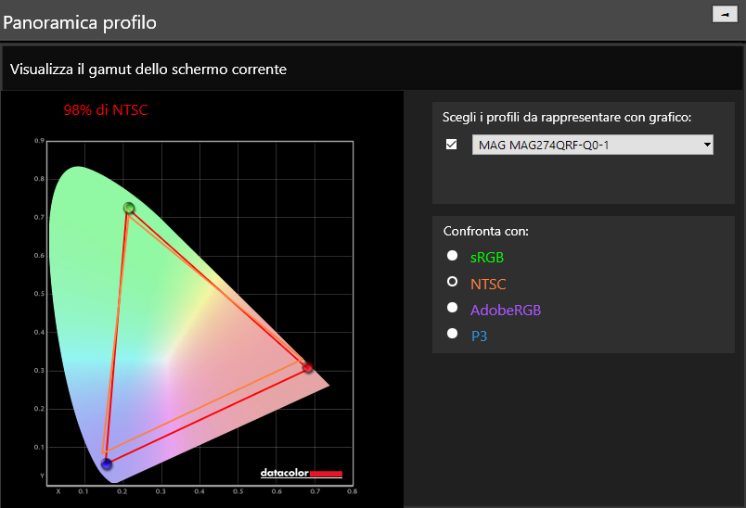This screenshot has width=746, height=508.
Task: Click the sRGB green label
Action: [x=487, y=257]
